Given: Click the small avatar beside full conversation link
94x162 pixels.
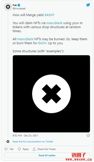Looking at the screenshot, I should click(x=8, y=142).
